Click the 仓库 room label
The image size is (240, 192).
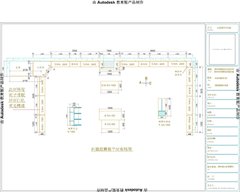[18, 67]
